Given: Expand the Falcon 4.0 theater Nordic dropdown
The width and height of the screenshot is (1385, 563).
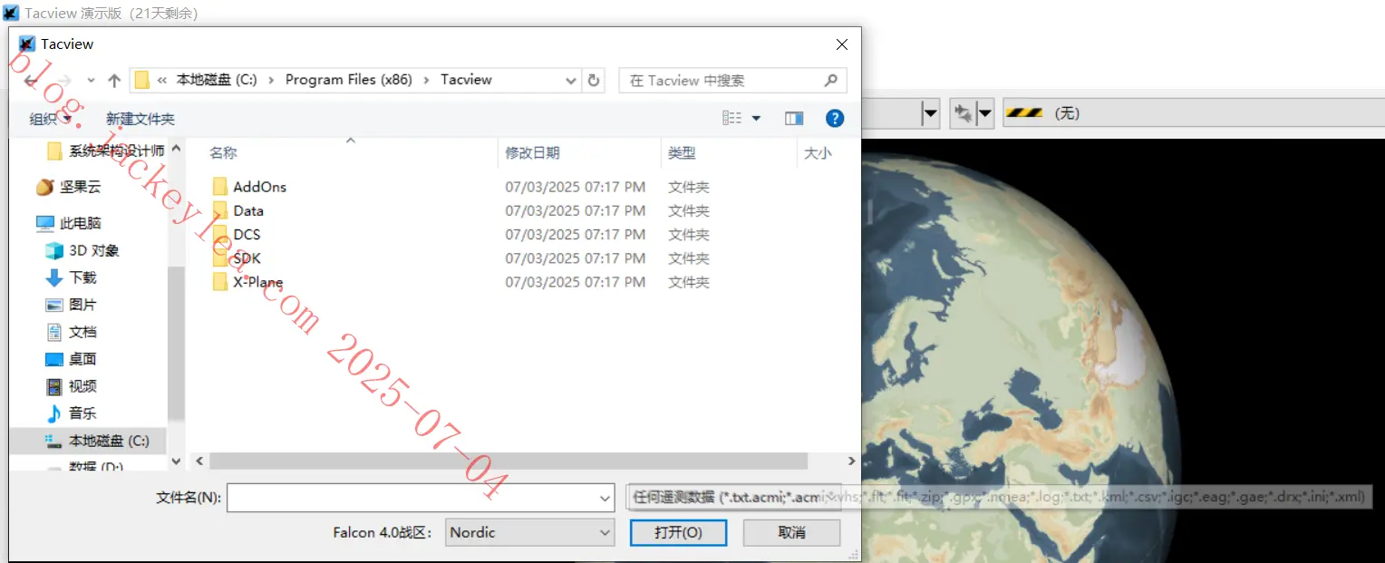Looking at the screenshot, I should coord(530,532).
